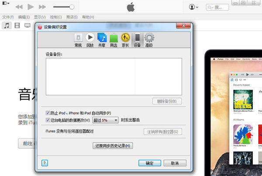This screenshot has width=262, height=176.
Task: Click the search field in the toolbar
Action: pyautogui.click(x=217, y=7)
